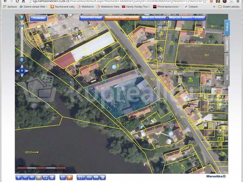This screenshot has width=243, height=182.
Task: Pan the map down with the arrow
Action: click(x=22, y=75)
